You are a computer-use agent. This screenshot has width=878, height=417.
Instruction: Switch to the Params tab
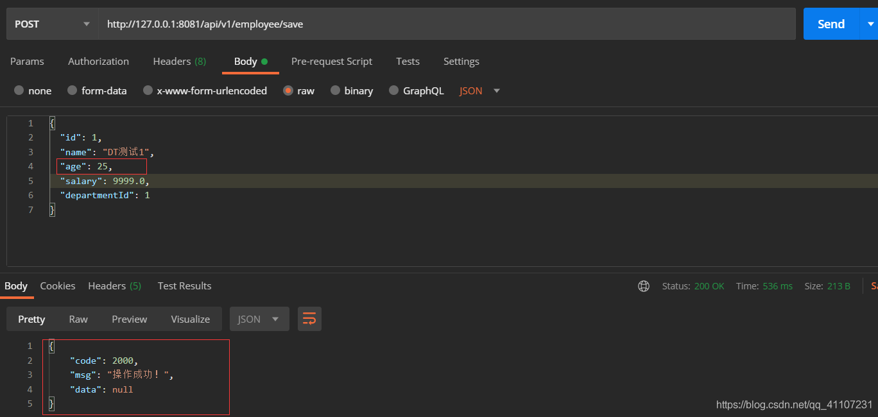pyautogui.click(x=27, y=62)
